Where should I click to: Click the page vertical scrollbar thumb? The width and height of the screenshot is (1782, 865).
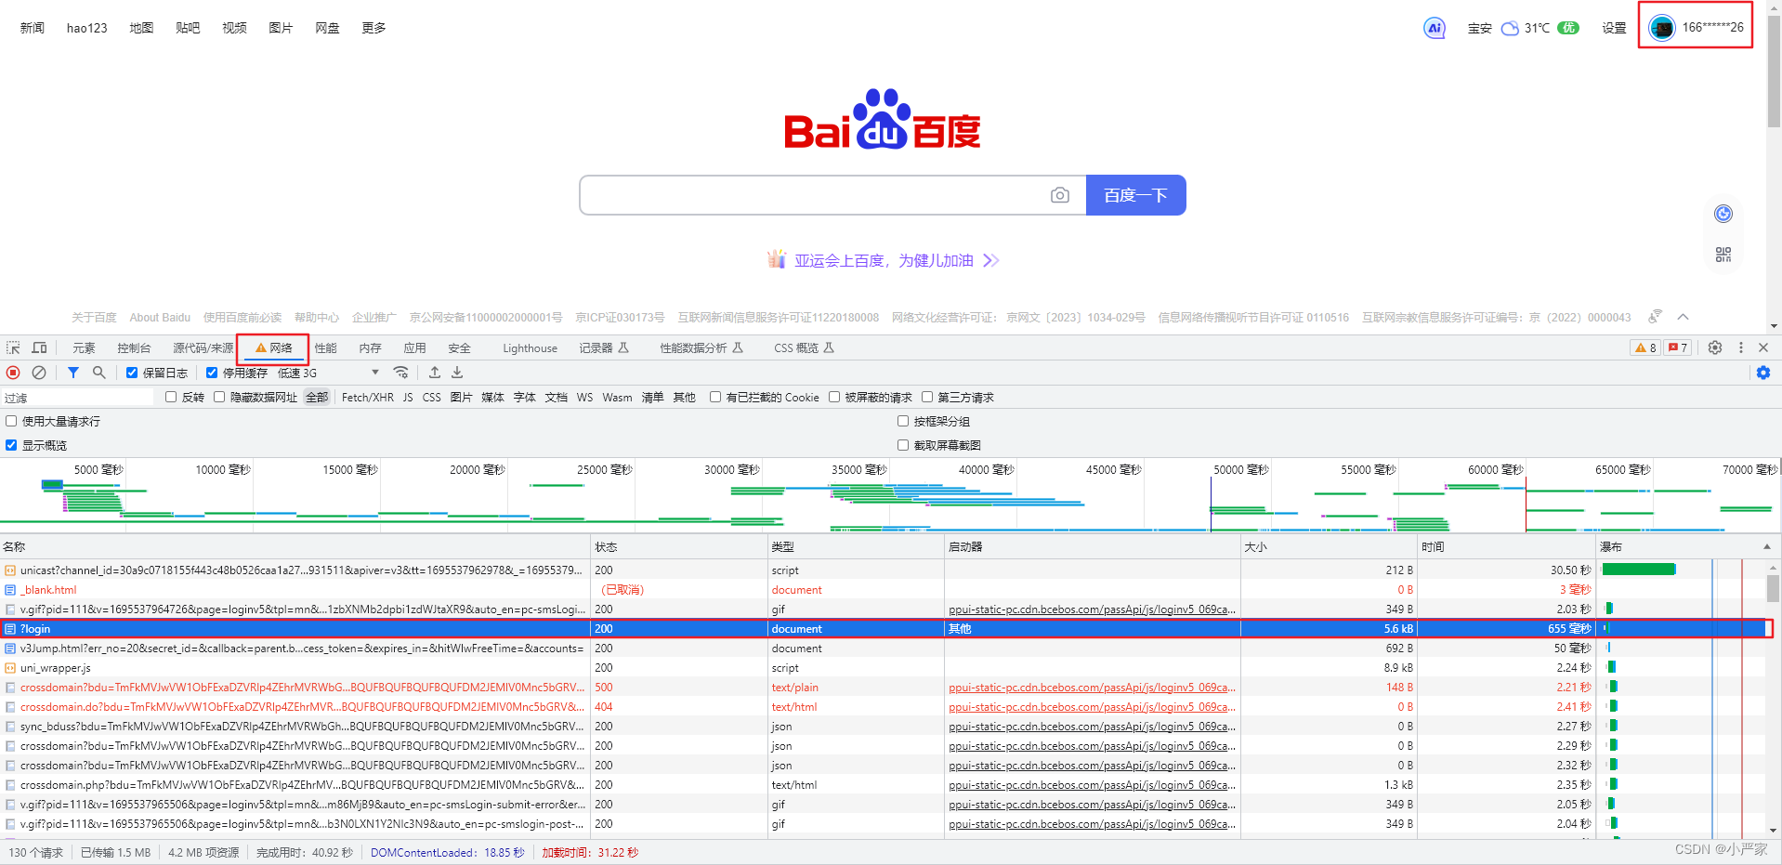coord(1774,70)
